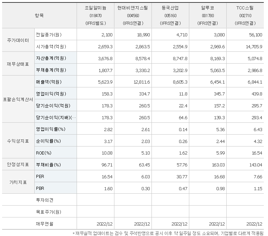Click the 당기순이익(억원) row label
268x236 pixels.
coord(53,106)
